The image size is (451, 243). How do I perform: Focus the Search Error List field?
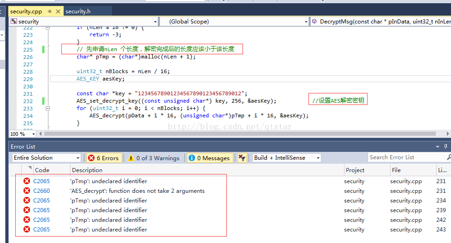click(x=407, y=157)
